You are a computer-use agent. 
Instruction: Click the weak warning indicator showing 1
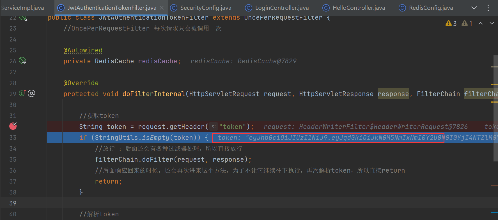467,23
